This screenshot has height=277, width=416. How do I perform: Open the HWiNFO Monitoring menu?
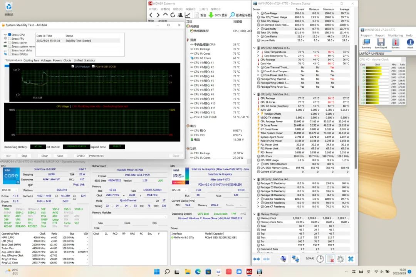395,35
